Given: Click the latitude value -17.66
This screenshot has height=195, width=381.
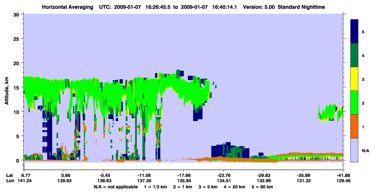Looking at the screenshot, I should pos(183,175).
